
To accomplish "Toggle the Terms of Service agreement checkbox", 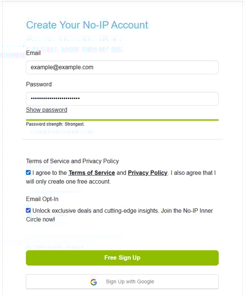I will (x=29, y=173).
